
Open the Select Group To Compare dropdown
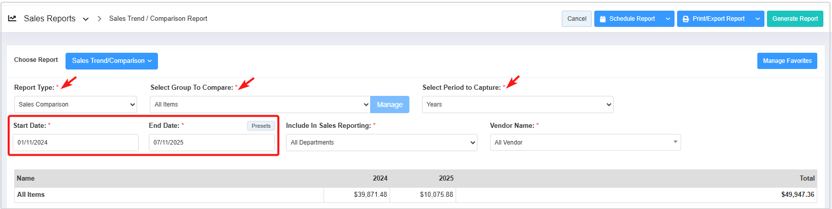pos(260,104)
